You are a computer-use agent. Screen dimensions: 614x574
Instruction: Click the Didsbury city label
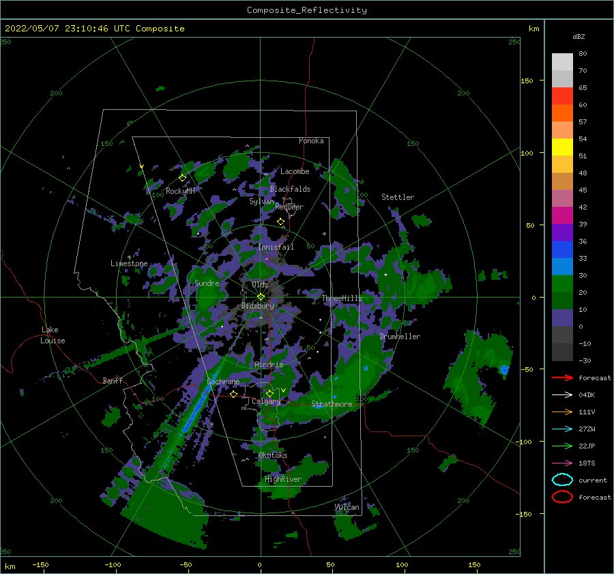(x=258, y=306)
